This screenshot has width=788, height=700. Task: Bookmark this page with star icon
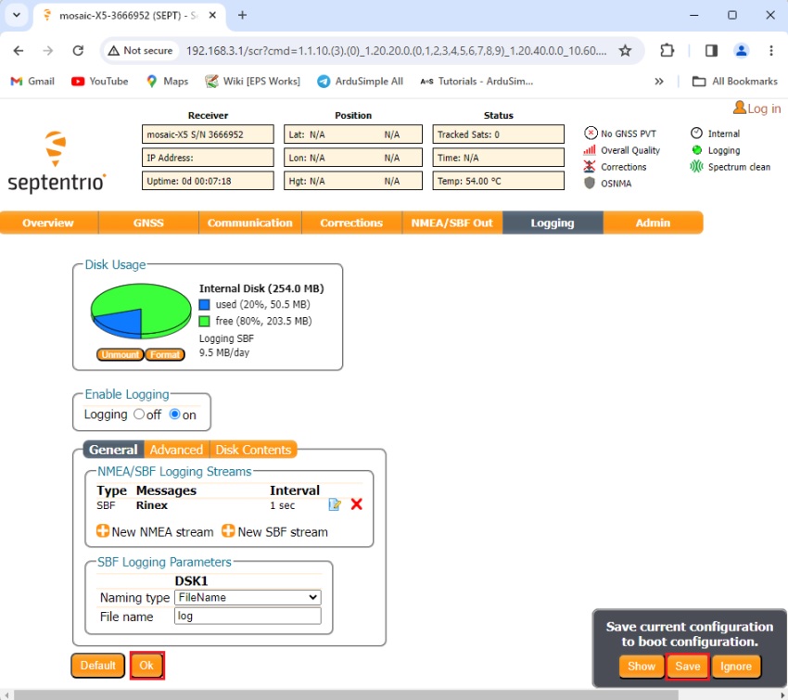tap(625, 51)
